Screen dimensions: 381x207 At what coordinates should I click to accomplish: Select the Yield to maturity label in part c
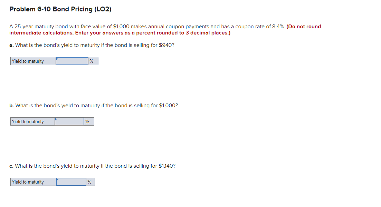pos(28,181)
